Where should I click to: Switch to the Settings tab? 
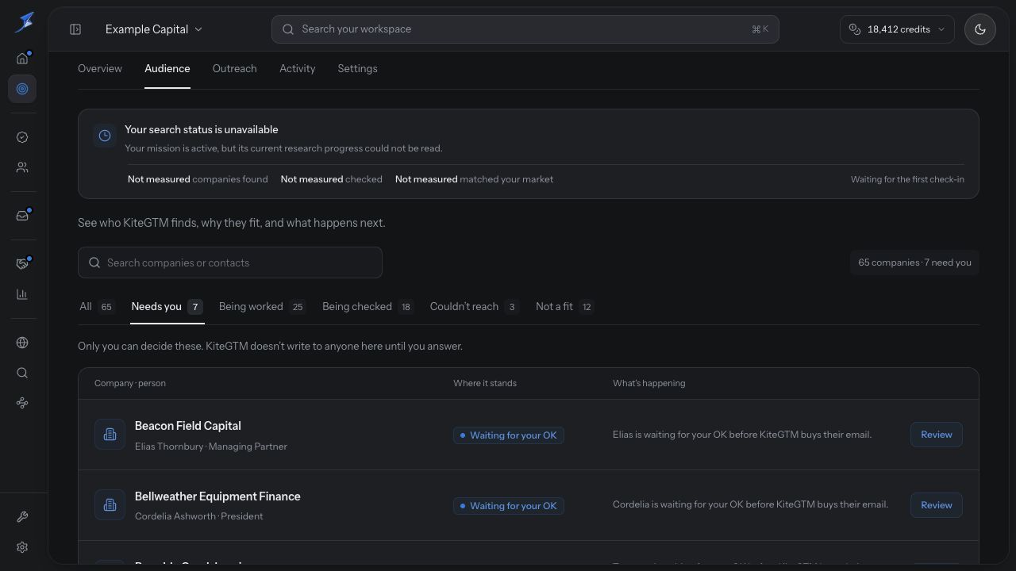click(x=357, y=69)
